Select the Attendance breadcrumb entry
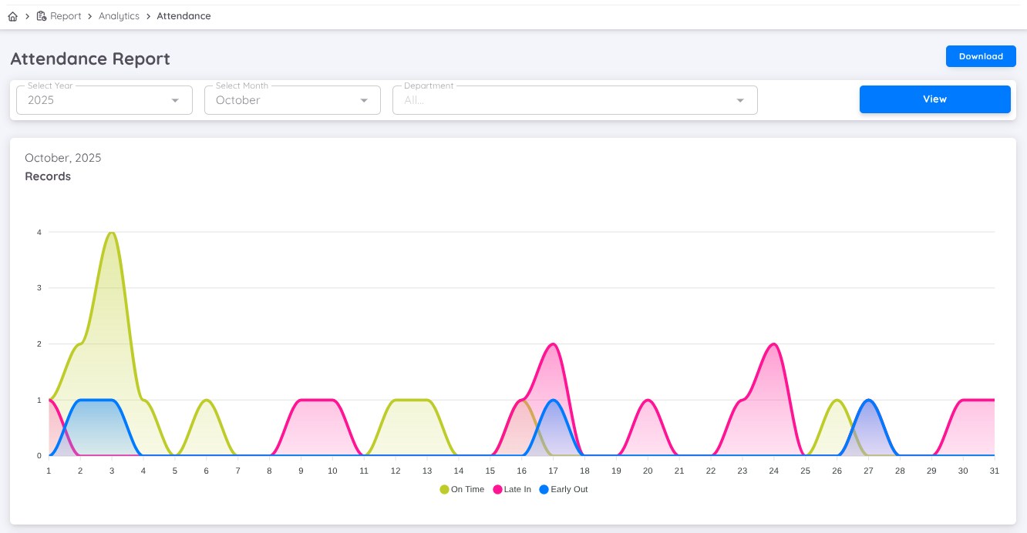This screenshot has width=1027, height=533. coord(184,15)
